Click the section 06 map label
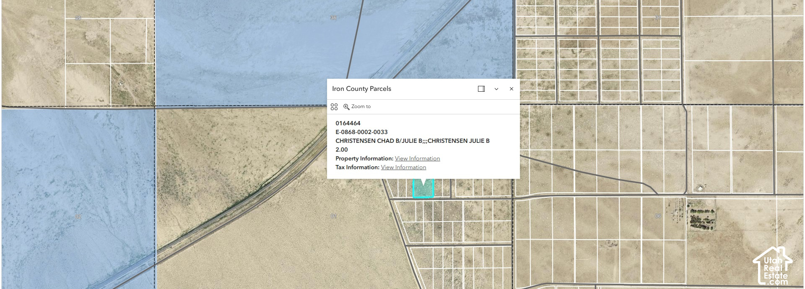Screen dimensions: 805x289 pyautogui.click(x=658, y=216)
